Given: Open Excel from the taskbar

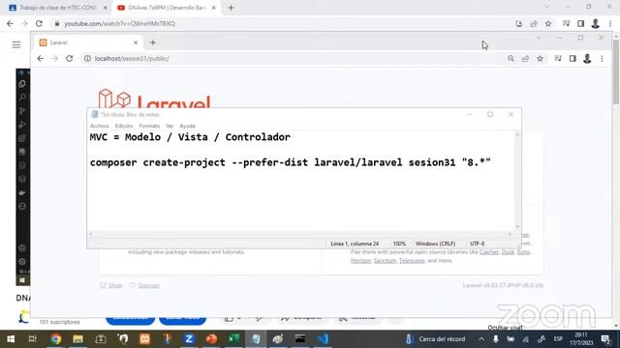Looking at the screenshot, I should pos(233,339).
